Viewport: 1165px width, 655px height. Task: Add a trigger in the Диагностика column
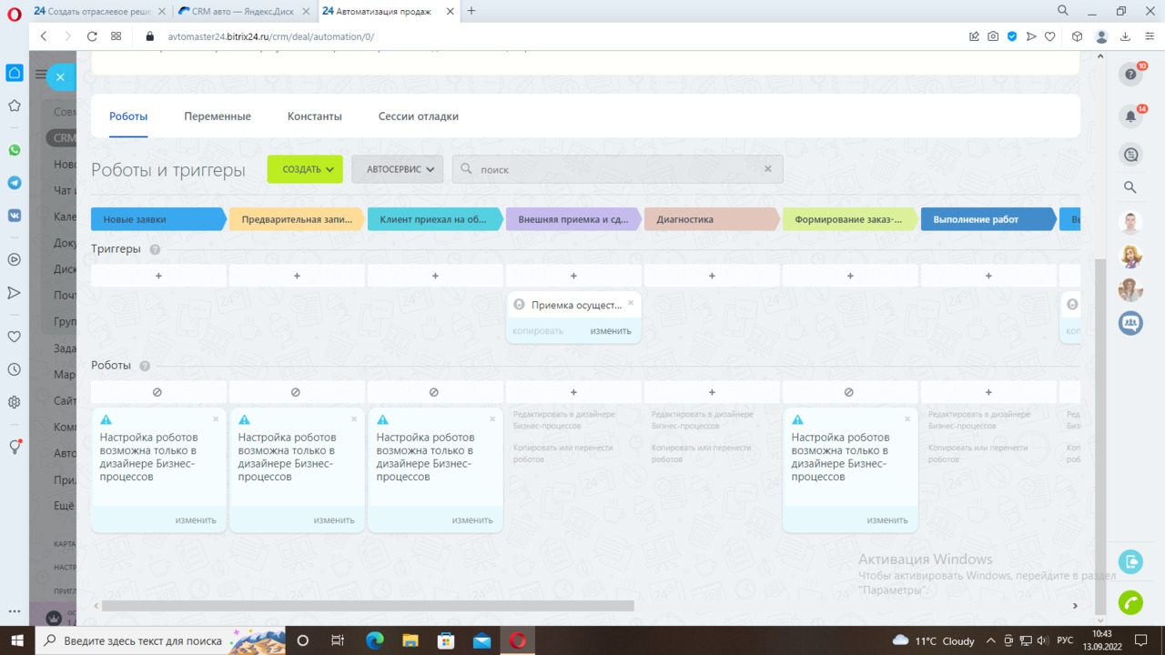pos(712,276)
